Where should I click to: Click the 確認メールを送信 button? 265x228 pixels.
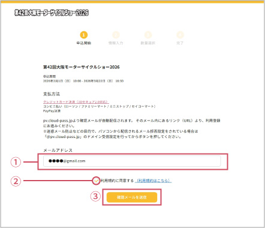click(x=132, y=197)
